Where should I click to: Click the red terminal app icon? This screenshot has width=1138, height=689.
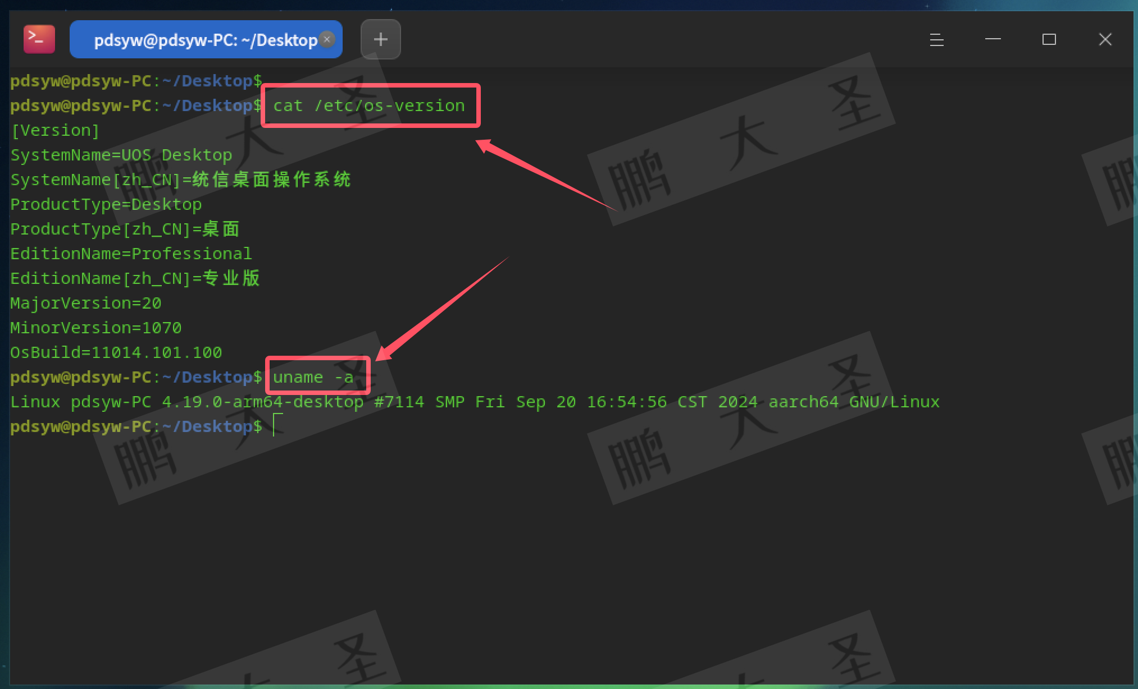click(39, 39)
